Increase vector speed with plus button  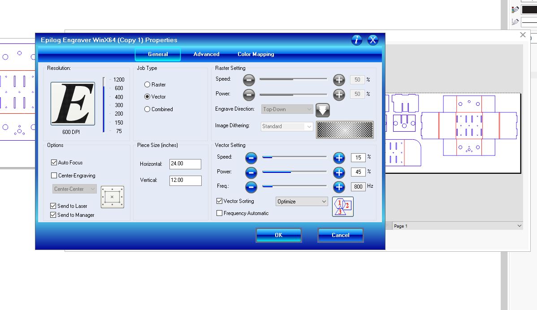click(x=339, y=158)
